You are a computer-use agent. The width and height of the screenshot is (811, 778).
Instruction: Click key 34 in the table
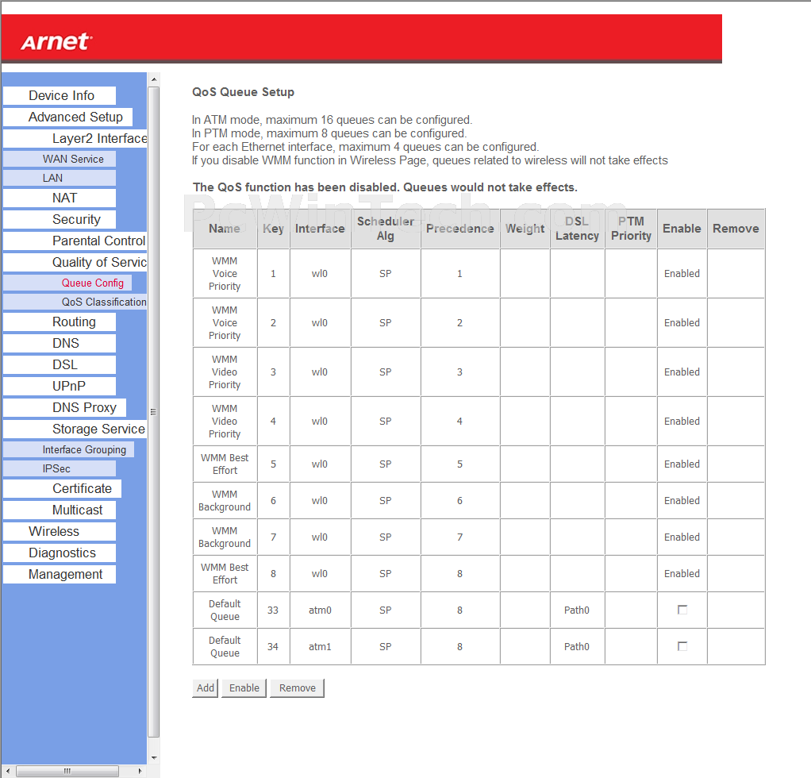[273, 646]
